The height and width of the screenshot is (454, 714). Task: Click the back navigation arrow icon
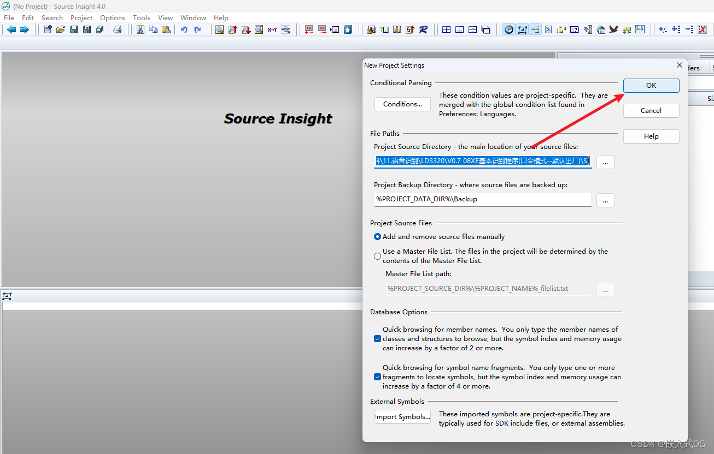(11, 29)
